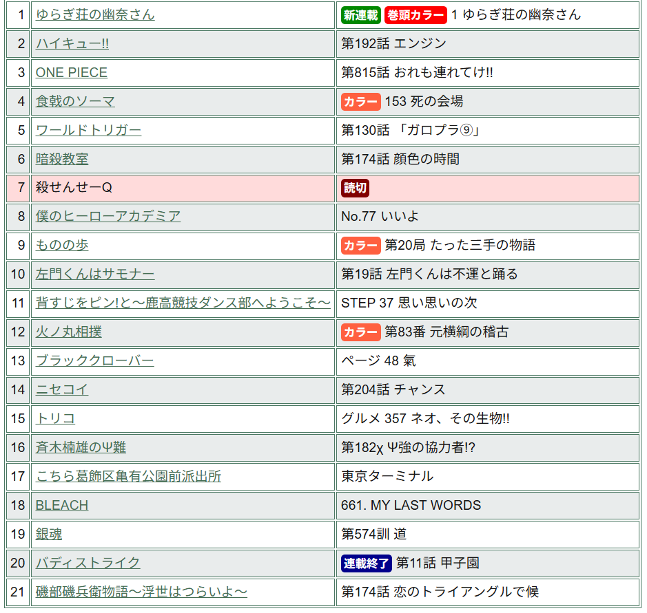Open 僕のヒーローアカデミア link

tap(108, 216)
